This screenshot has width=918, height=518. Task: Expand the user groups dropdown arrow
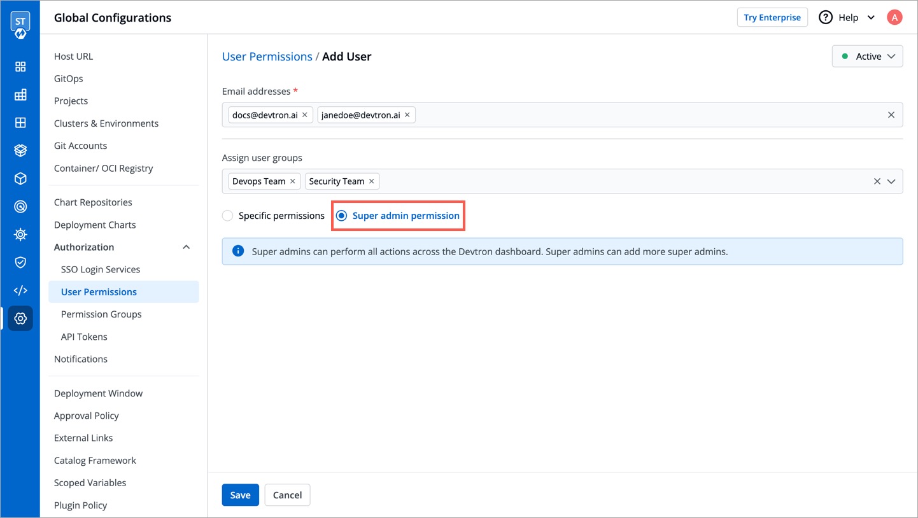(x=891, y=181)
